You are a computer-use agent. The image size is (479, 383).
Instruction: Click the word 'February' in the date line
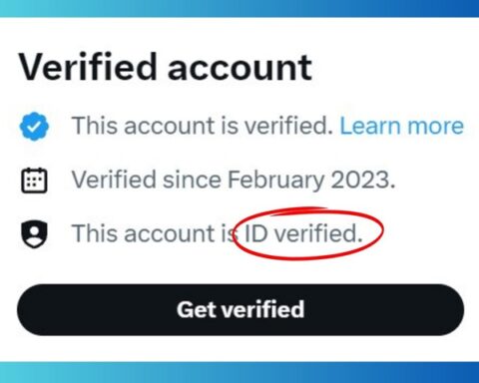(x=275, y=181)
